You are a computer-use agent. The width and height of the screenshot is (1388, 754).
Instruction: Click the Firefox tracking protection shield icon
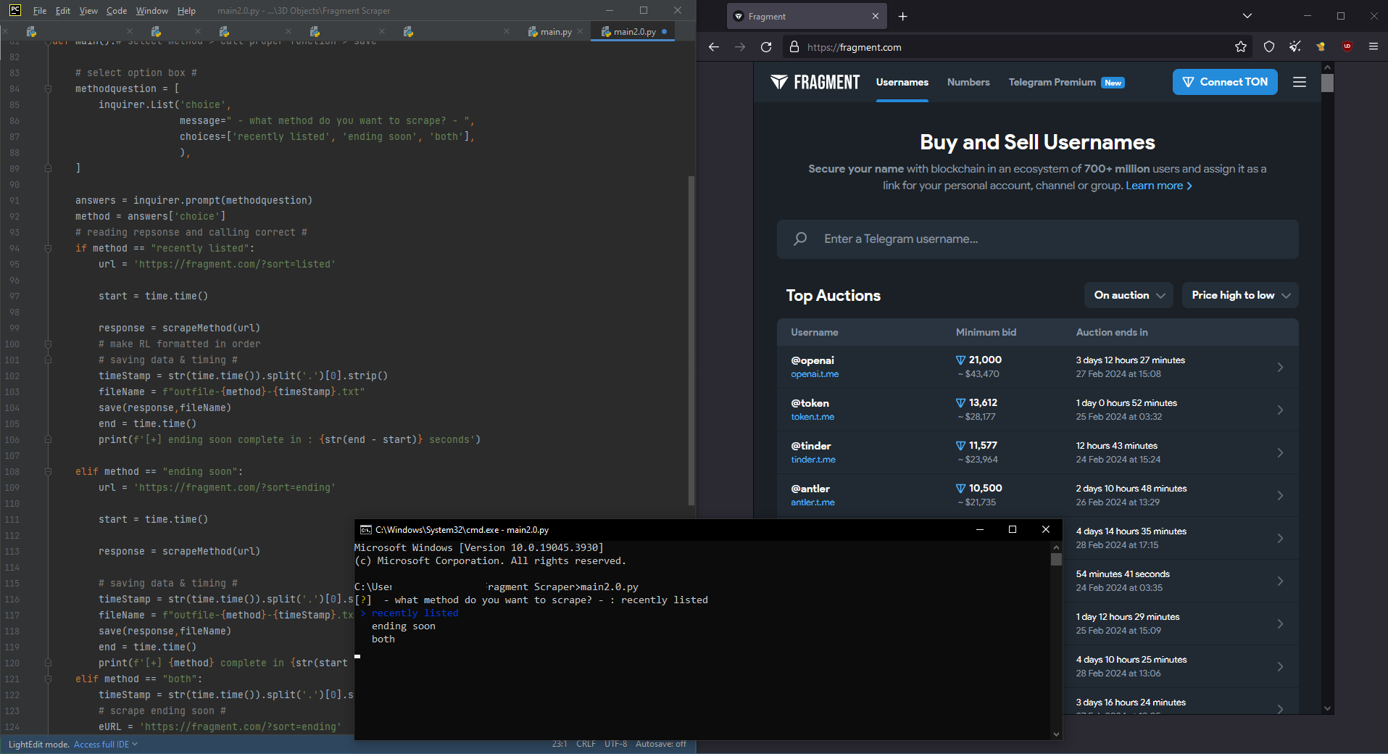point(1269,47)
